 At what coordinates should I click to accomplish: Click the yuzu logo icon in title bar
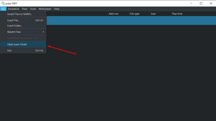point(3,3)
